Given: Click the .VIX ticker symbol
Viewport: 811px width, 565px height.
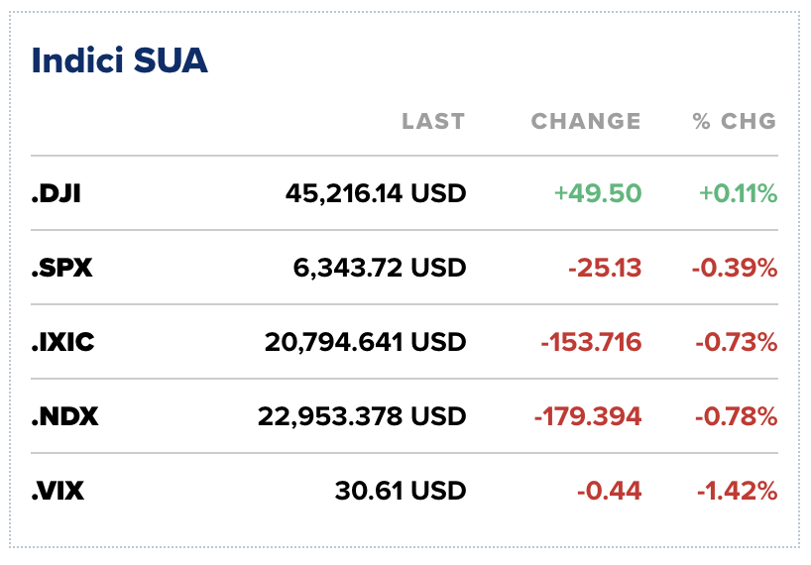Looking at the screenshot, I should [58, 491].
